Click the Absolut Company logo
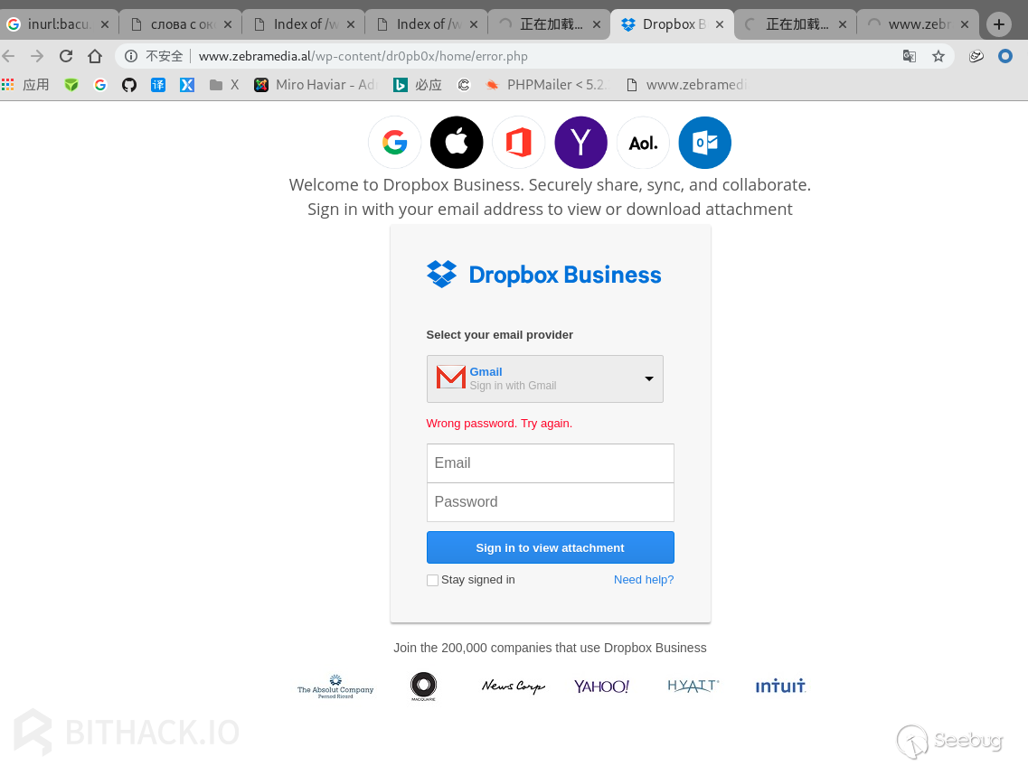Viewport: 1028px width, 766px height. [x=335, y=687]
